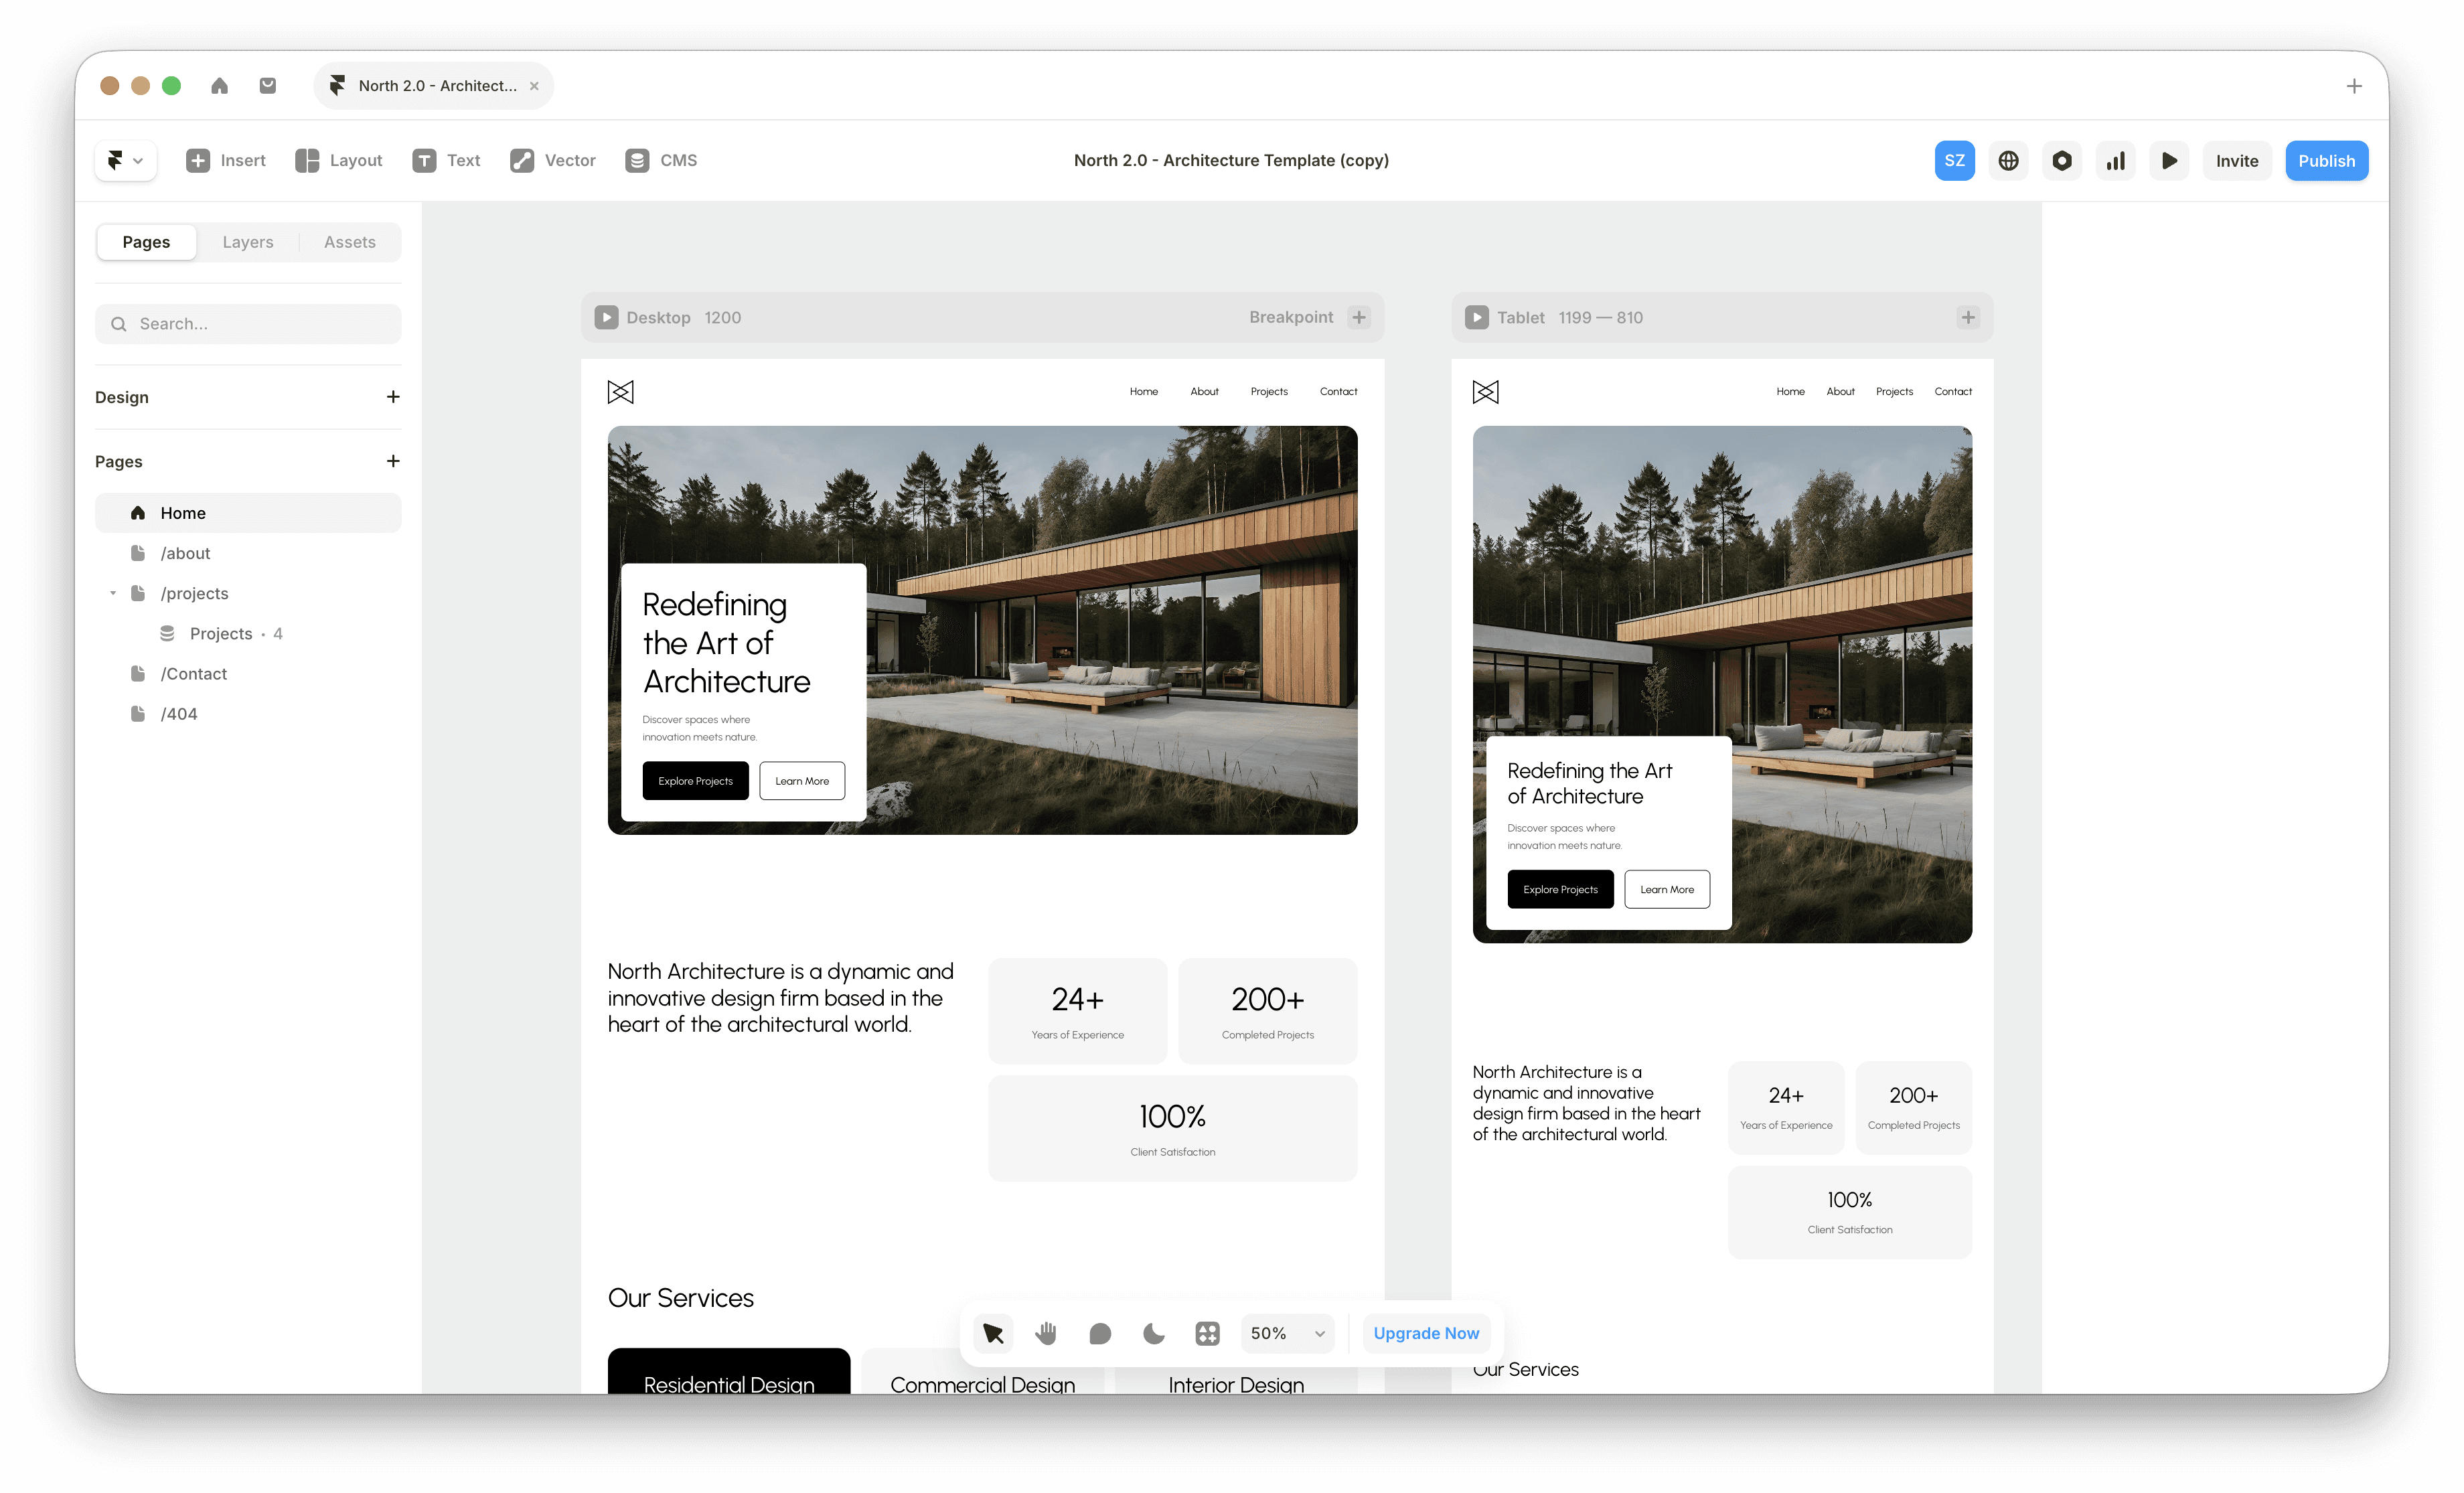Open the components grid icon in bottom toolbar
This screenshot has width=2464, height=1493.
[1207, 1333]
